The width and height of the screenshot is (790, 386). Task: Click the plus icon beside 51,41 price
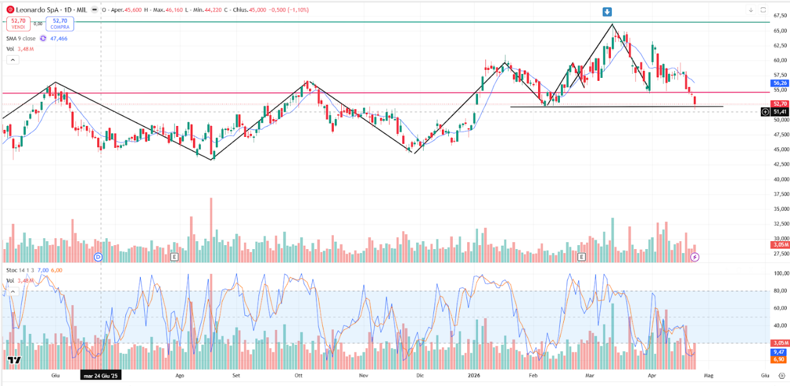pos(765,112)
